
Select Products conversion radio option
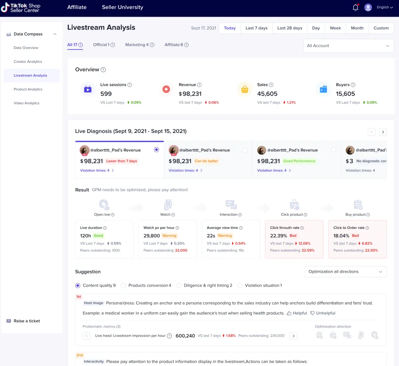(x=123, y=286)
